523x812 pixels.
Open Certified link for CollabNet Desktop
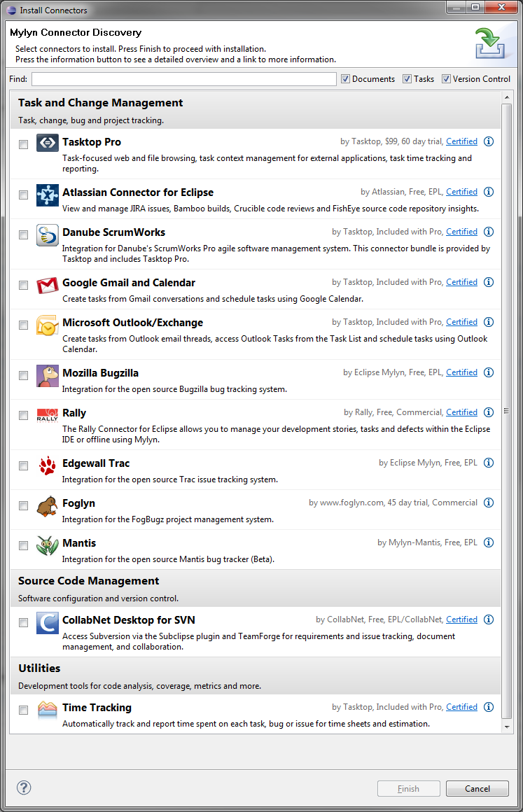pos(461,619)
